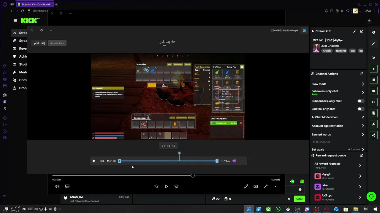
Task: Click the Arabic stream tag
Action: pos(327,51)
